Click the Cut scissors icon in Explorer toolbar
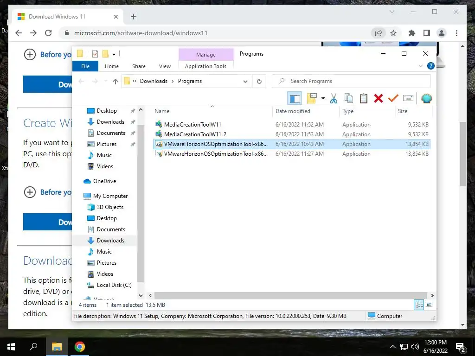 [334, 98]
